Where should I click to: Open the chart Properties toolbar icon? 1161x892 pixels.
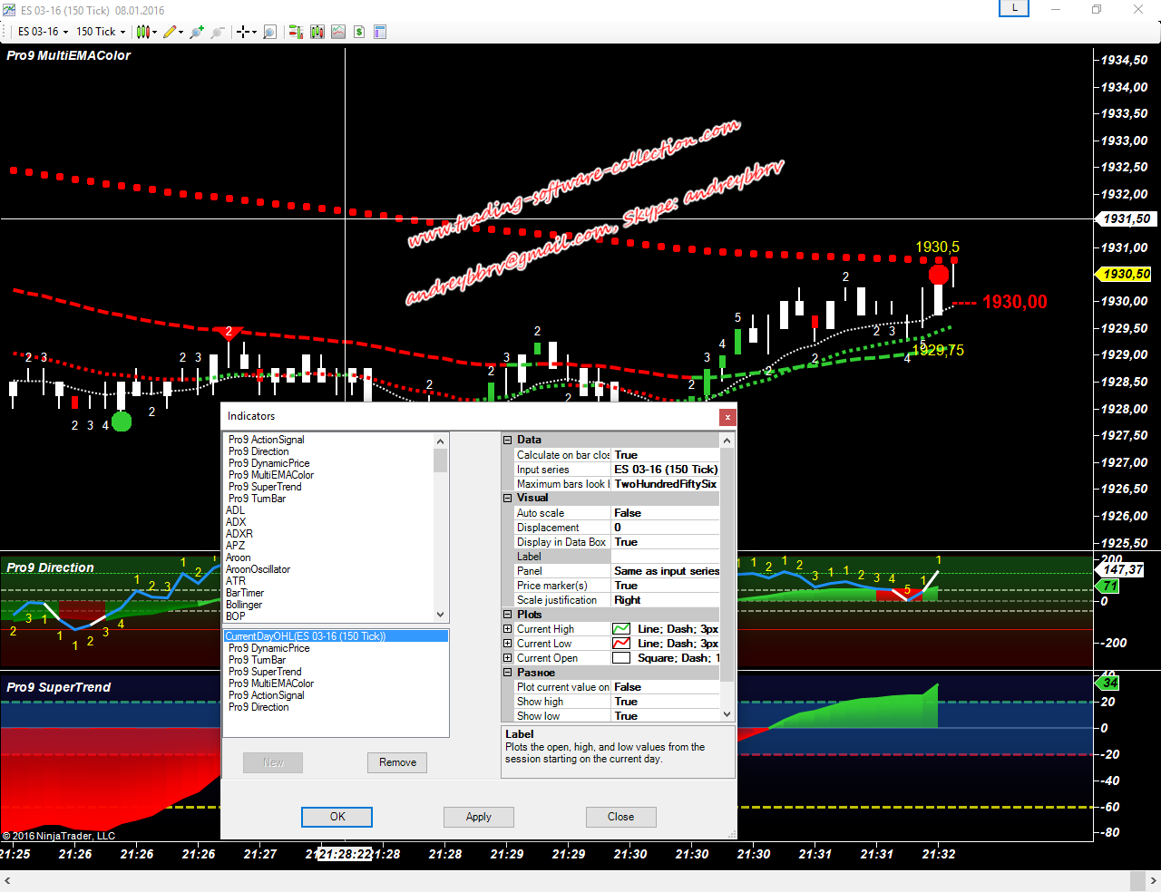tap(380, 32)
